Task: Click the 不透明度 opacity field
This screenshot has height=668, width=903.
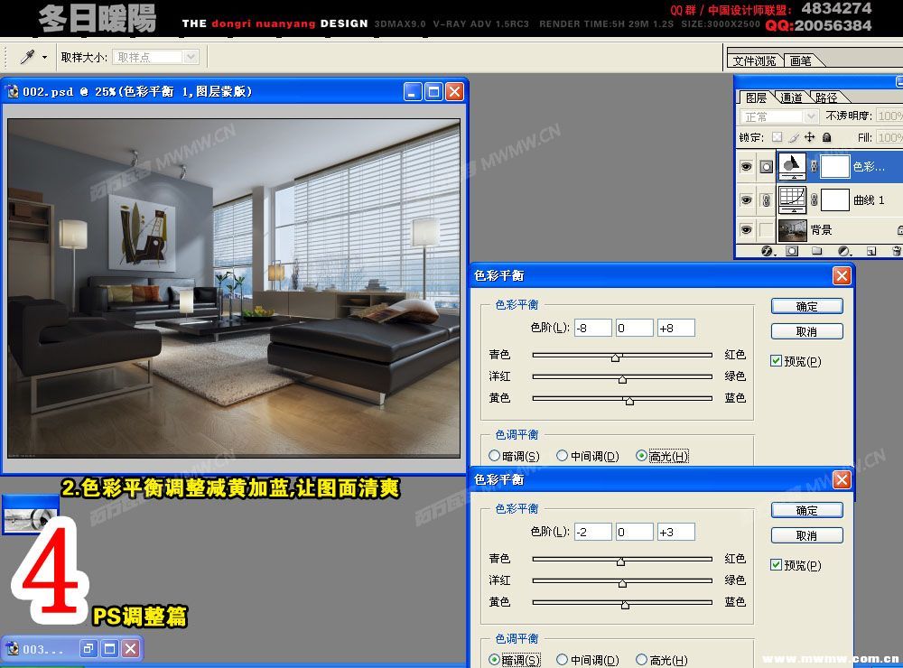Action: tap(889, 116)
